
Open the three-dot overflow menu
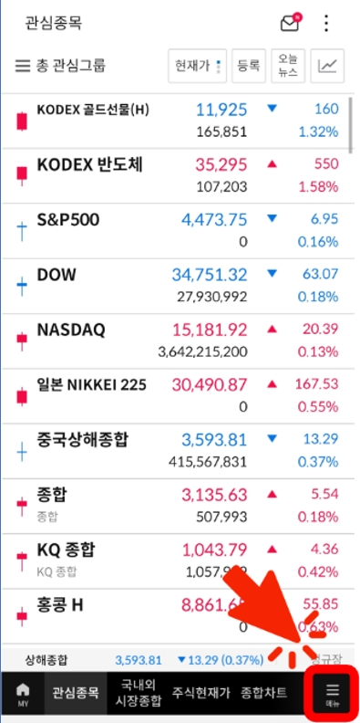tap(326, 23)
